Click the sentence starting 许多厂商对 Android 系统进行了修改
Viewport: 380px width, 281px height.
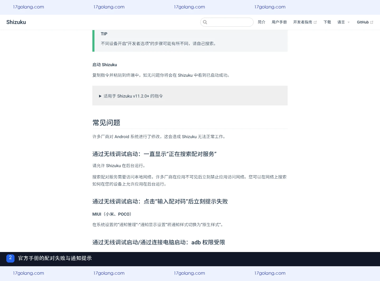coord(159,137)
